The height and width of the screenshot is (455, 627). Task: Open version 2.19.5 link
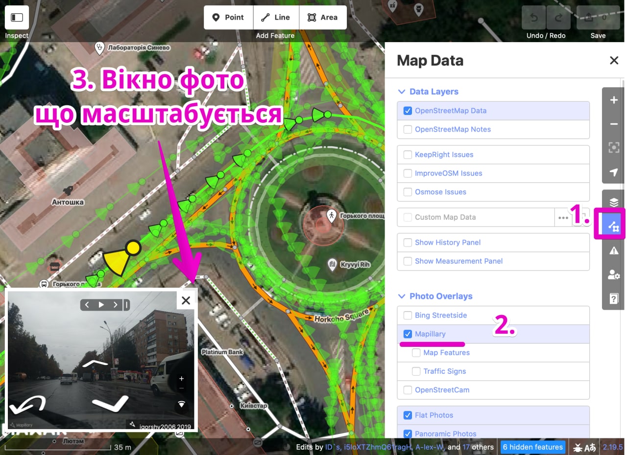pyautogui.click(x=612, y=447)
